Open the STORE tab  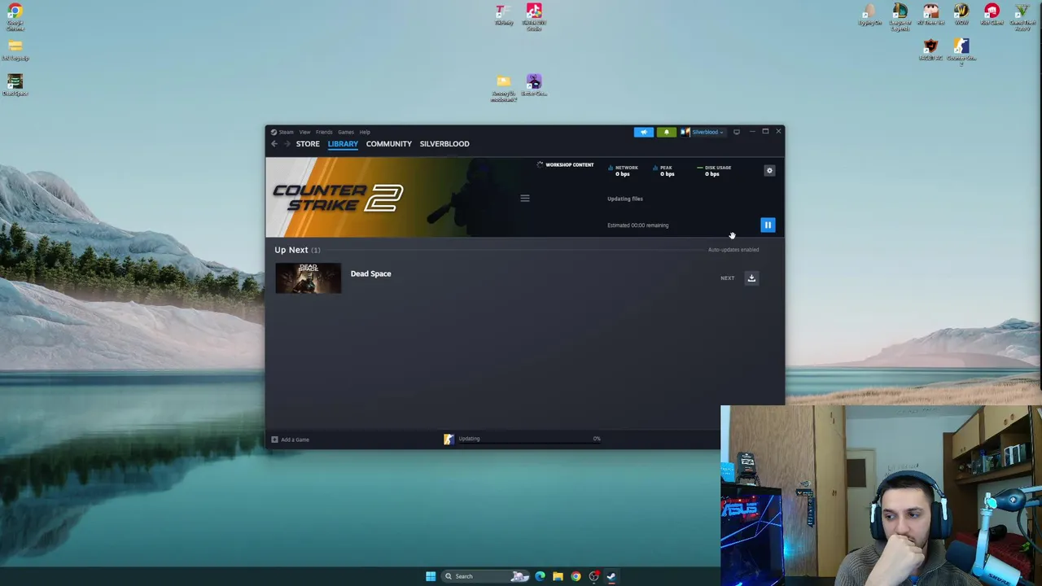tap(308, 144)
